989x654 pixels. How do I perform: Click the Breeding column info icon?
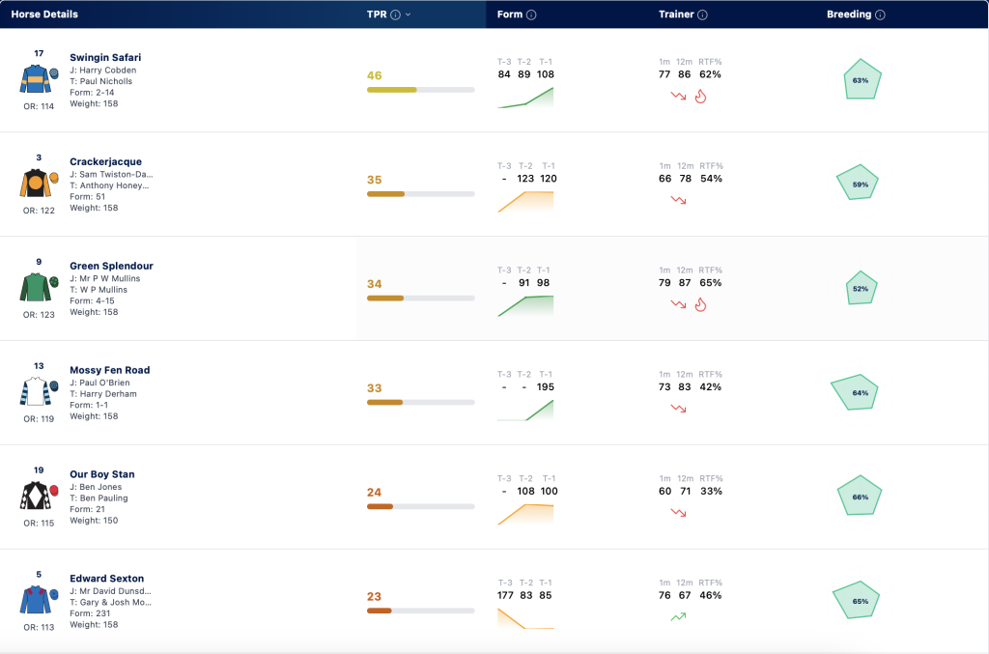point(880,14)
